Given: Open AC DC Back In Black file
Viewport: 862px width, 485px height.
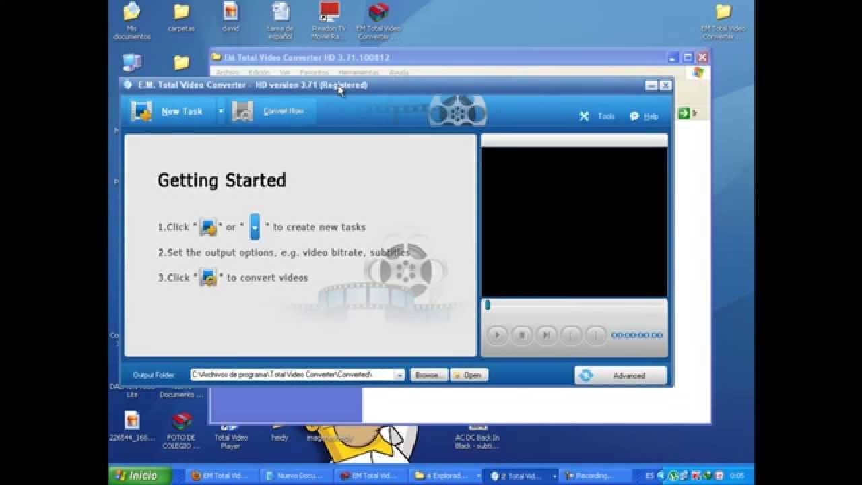Looking at the screenshot, I should coord(477,437).
